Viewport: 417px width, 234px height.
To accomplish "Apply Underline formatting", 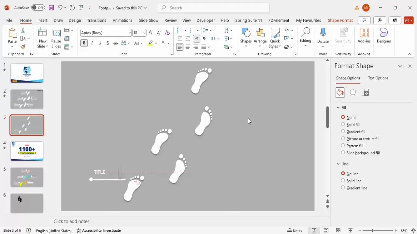I will point(100,43).
